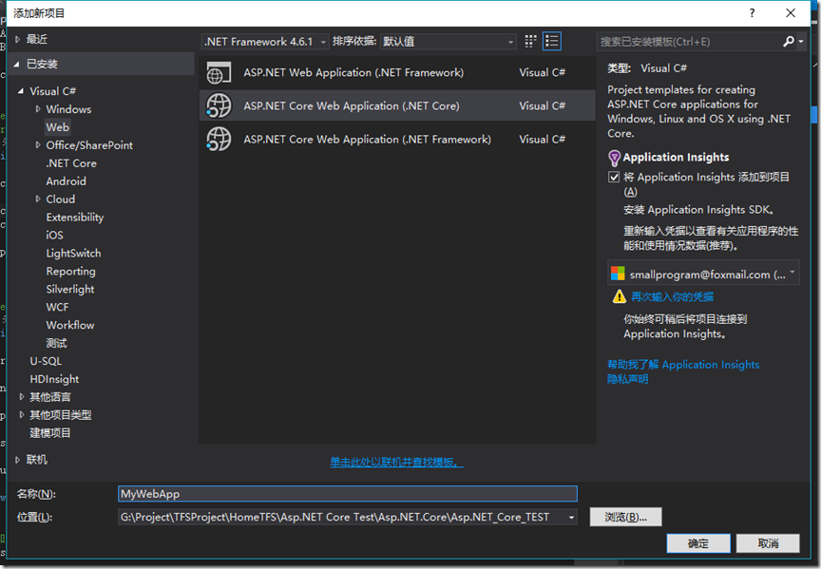
Task: Open the project location path dropdown
Action: tap(571, 517)
